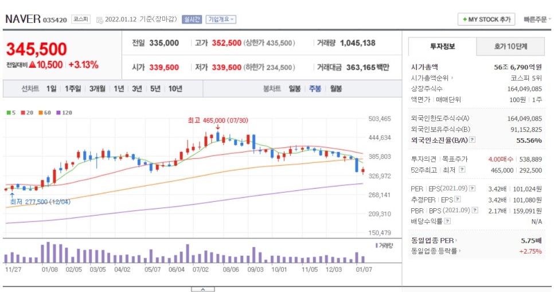Select the 3년 line chart period
554x292 pixels.
point(136,89)
